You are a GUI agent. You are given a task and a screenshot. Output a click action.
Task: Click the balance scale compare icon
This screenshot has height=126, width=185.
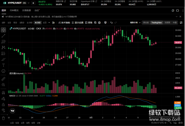[x=106, y=23]
